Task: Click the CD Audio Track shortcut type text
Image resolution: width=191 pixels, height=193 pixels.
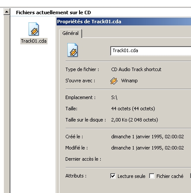Action: pos(136,69)
